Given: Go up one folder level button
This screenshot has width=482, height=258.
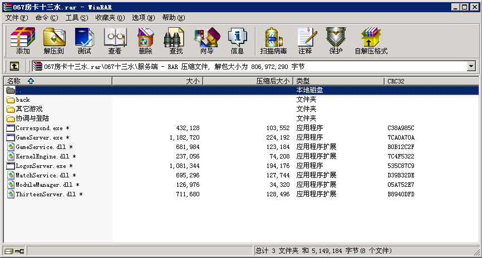Looking at the screenshot, I should [14, 66].
